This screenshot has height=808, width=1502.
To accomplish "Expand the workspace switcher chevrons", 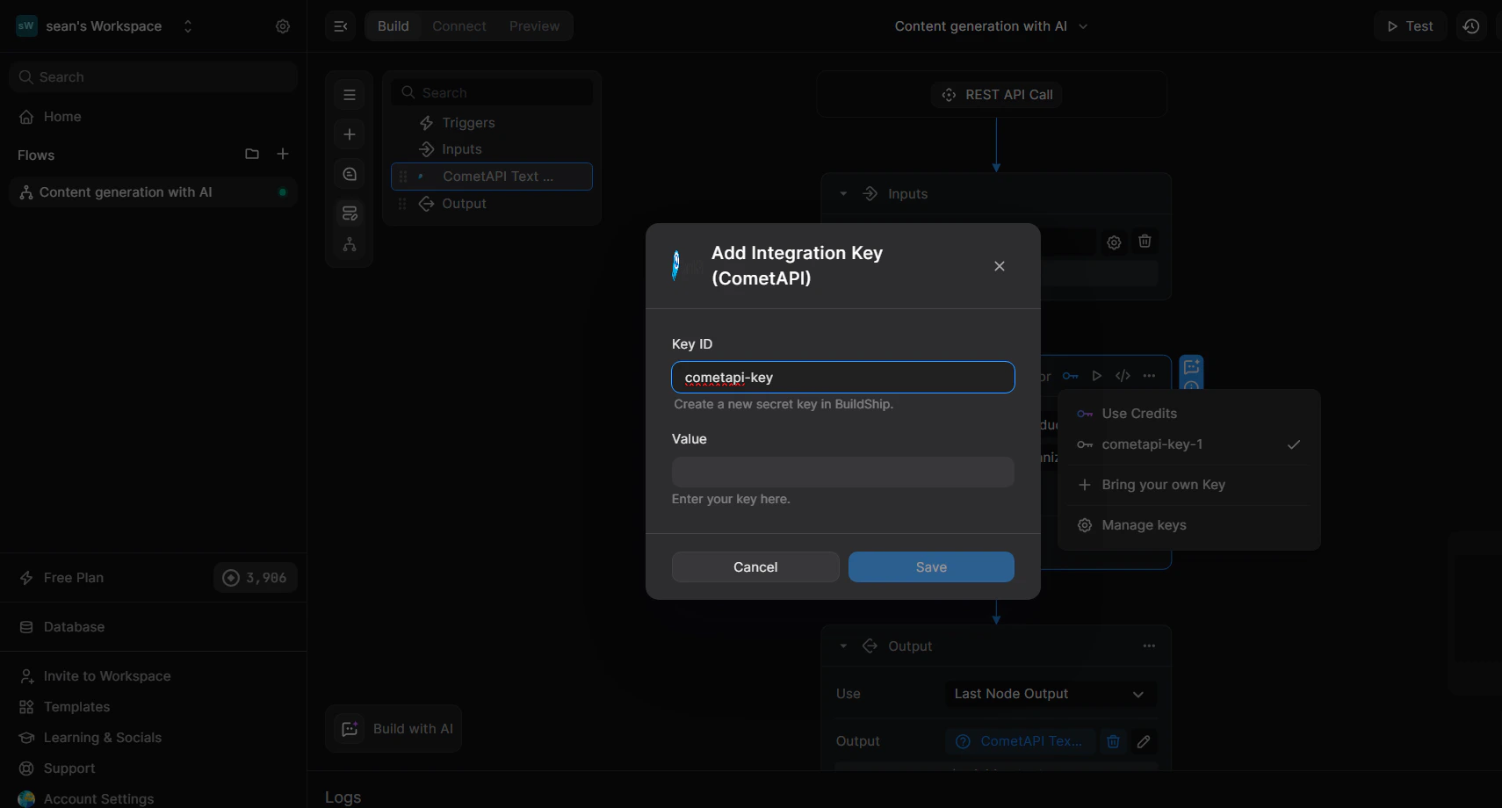I will coord(188,26).
